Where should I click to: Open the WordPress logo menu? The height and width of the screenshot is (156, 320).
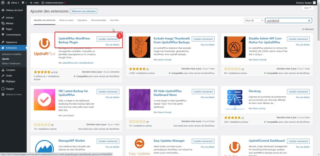[3, 3]
